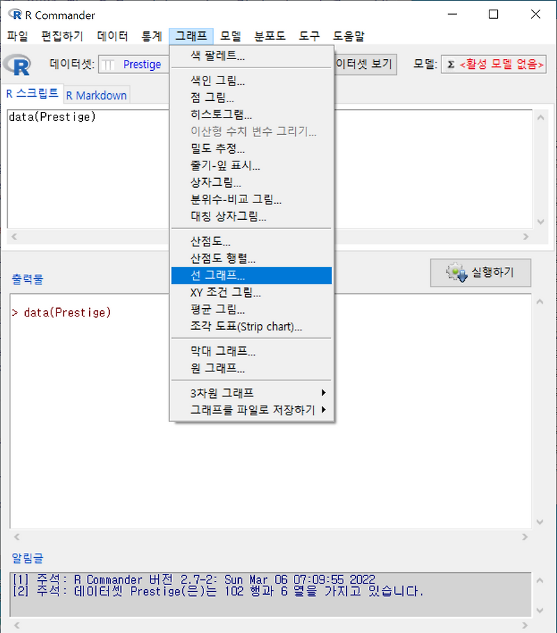Click the R logo icon beside the dataset label
This screenshot has height=633, width=557.
pyautogui.click(x=17, y=65)
